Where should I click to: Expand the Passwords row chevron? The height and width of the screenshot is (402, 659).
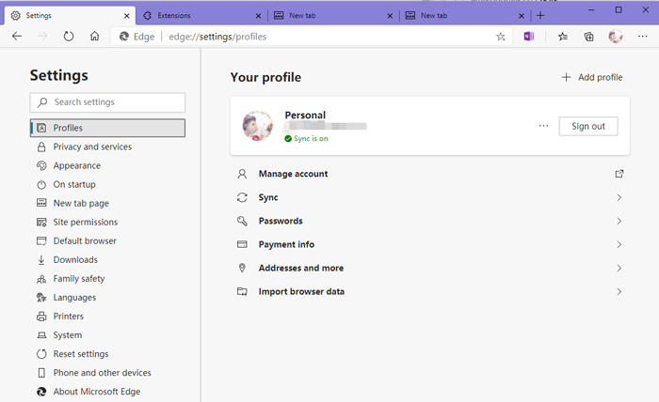pos(619,221)
